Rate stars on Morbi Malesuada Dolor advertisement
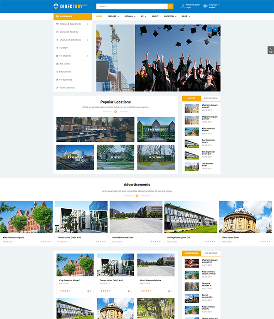The height and width of the screenshot is (319, 274). 156,242
